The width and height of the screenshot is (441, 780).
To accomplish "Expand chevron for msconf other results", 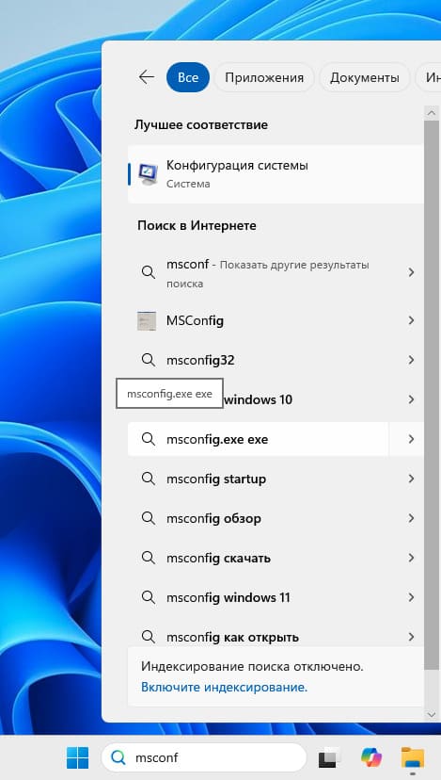I will 411,272.
